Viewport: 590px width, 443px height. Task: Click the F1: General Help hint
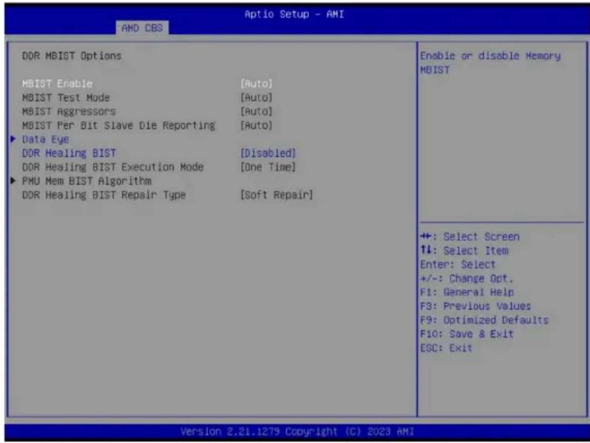(467, 292)
